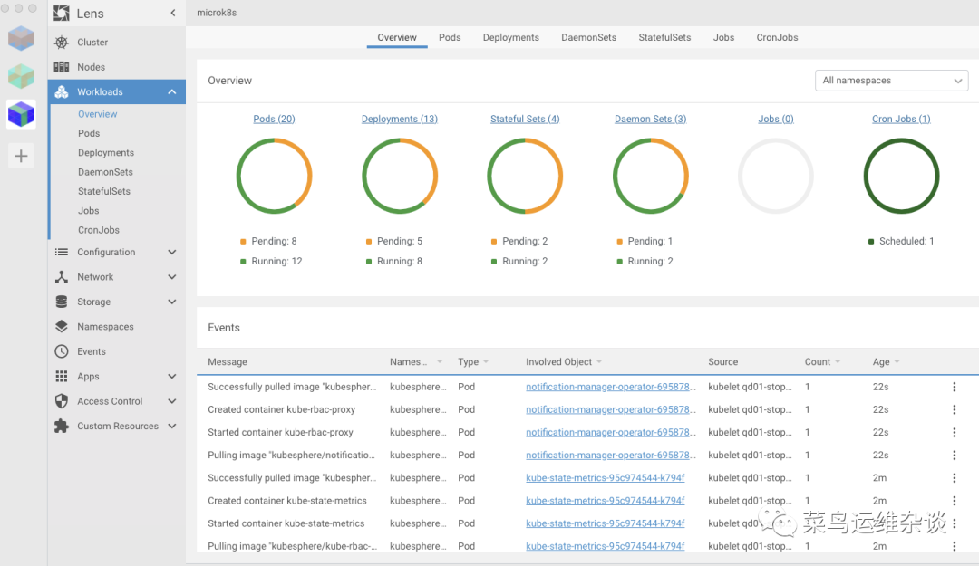Click the Stateful Sets donut chart

525,176
